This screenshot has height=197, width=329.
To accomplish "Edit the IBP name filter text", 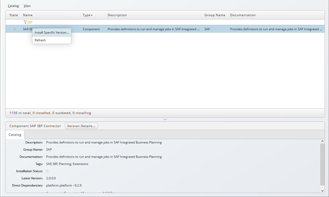I will pos(30,22).
